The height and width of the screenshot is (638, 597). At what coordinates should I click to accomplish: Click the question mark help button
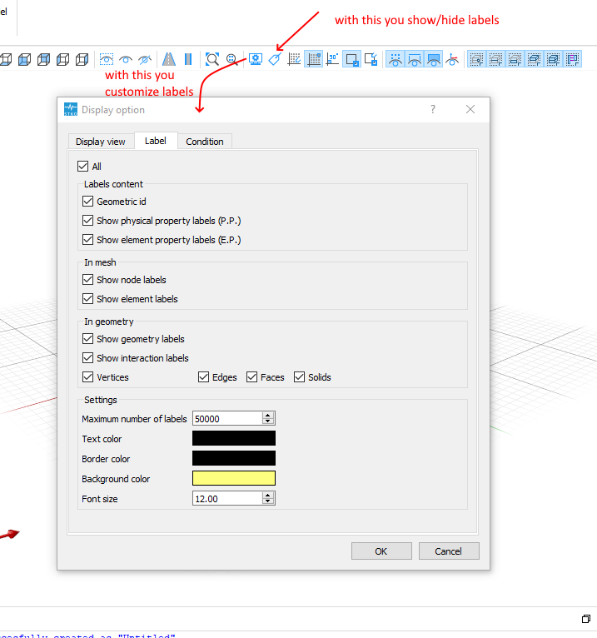(x=433, y=109)
